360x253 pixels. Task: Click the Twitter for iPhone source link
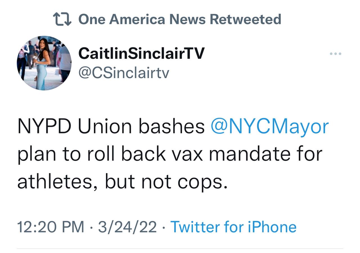(x=233, y=227)
